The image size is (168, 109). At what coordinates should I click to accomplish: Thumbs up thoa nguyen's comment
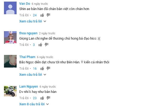40,45
